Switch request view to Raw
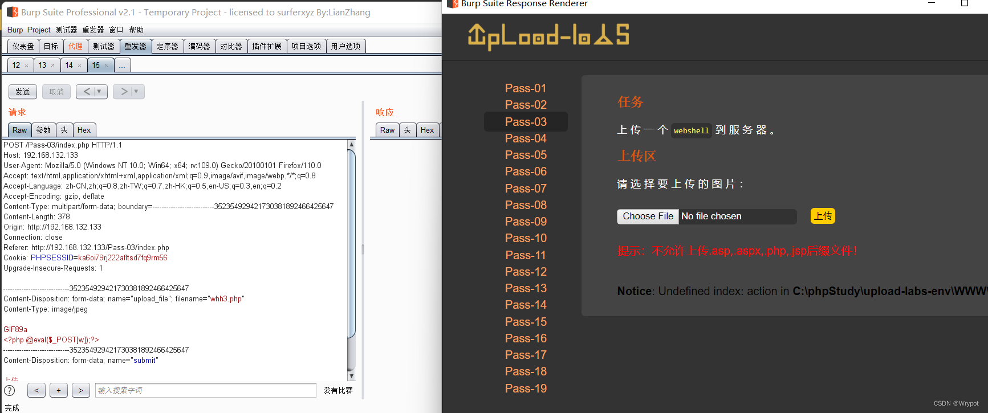The height and width of the screenshot is (413, 988). [20, 130]
